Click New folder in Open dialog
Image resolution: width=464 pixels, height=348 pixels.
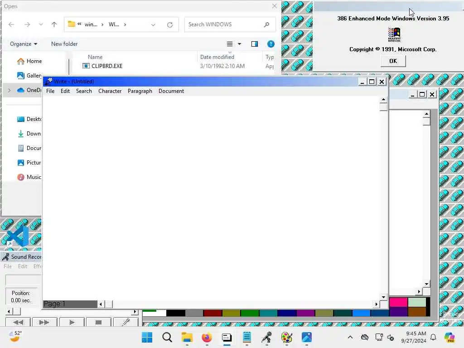64,44
